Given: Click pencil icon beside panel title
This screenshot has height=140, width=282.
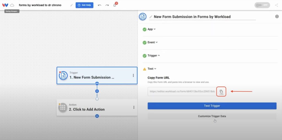Looking at the screenshot, I should point(151,17).
